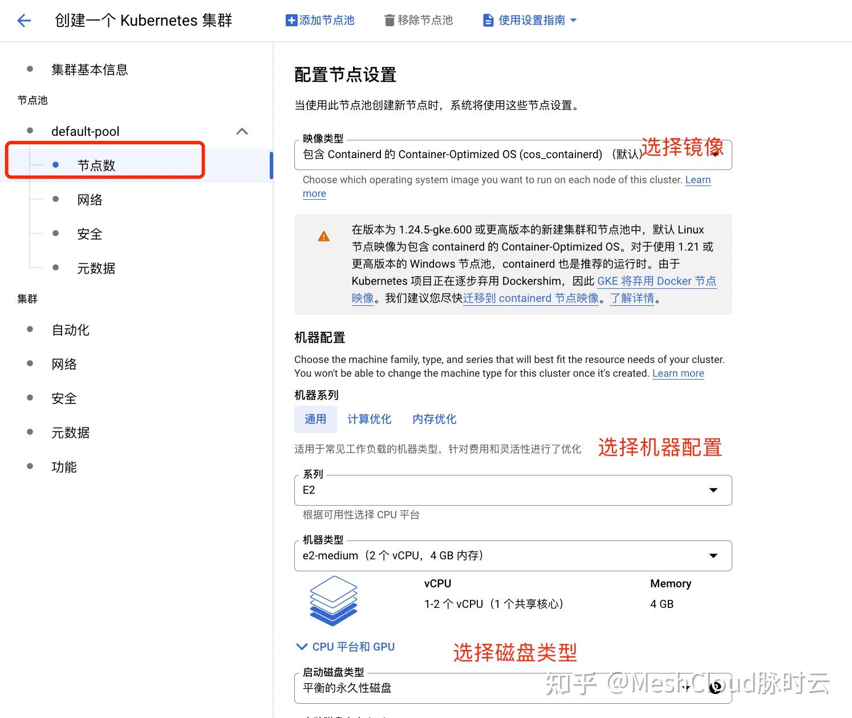Click the warning triangle in the containerd notice

point(323,236)
